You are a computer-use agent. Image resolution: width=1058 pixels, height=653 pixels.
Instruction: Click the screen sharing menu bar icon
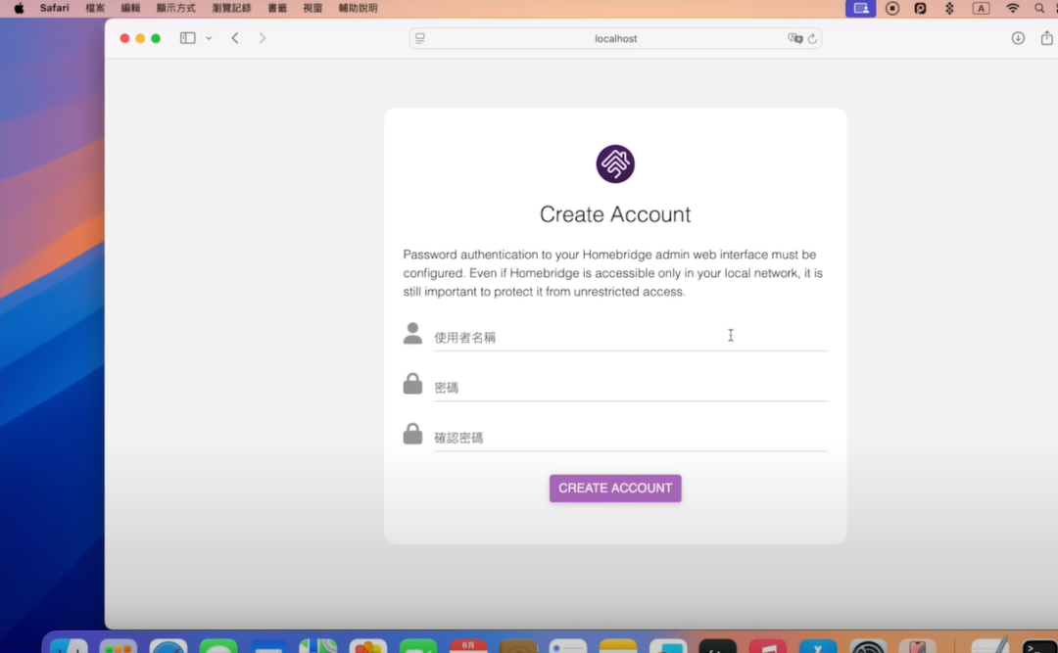pyautogui.click(x=860, y=8)
